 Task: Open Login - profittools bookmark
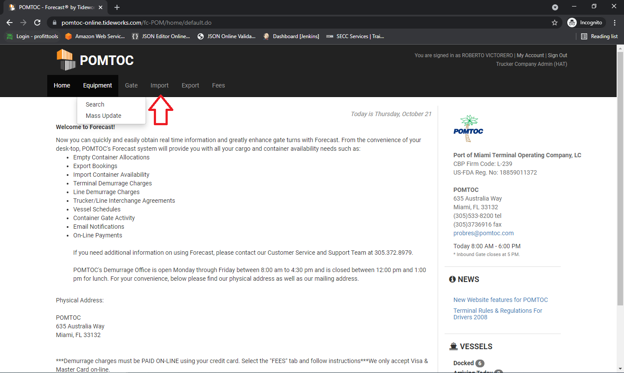tap(32, 36)
